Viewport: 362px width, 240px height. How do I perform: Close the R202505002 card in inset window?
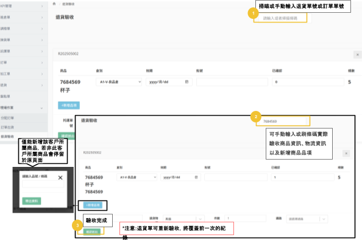point(346,154)
